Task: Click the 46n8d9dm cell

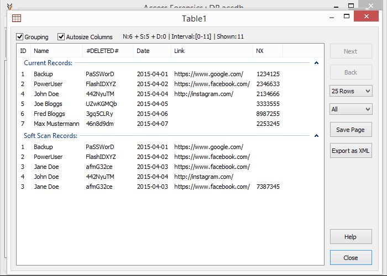Action: [100, 124]
